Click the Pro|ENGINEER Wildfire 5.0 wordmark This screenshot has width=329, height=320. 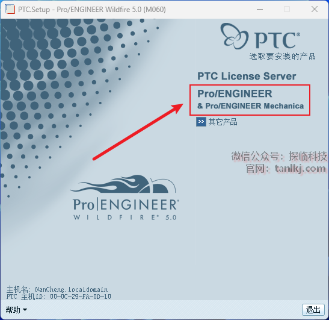(x=126, y=209)
